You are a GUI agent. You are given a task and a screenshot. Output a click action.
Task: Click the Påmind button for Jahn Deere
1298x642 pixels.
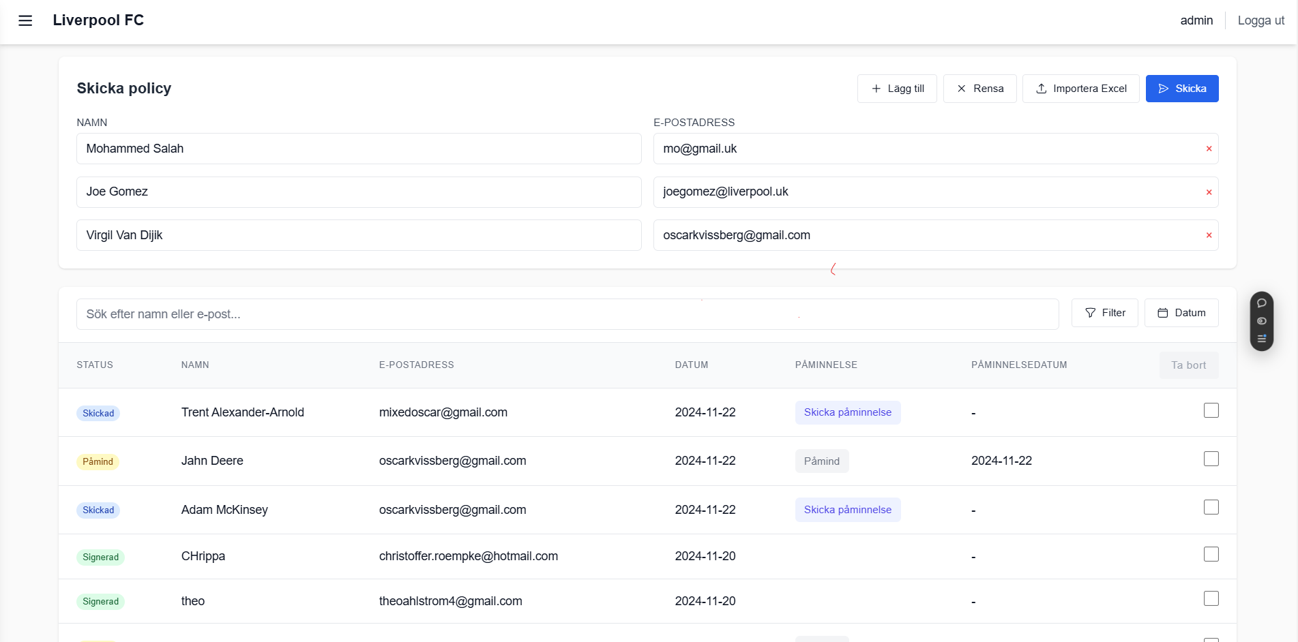[822, 461]
